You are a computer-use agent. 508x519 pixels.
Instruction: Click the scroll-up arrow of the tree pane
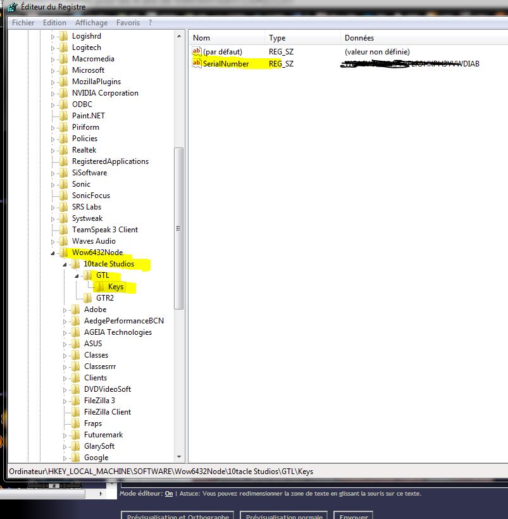(179, 36)
